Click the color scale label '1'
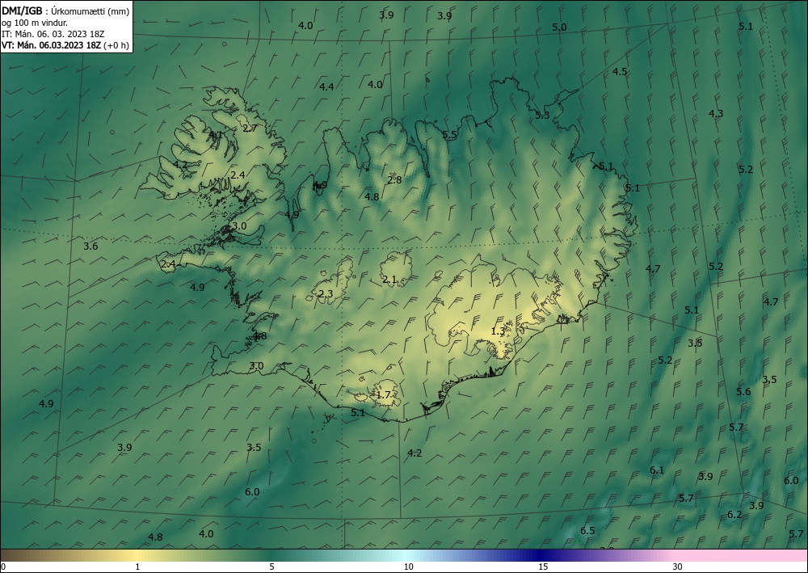This screenshot has height=573, width=808. pos(137,567)
